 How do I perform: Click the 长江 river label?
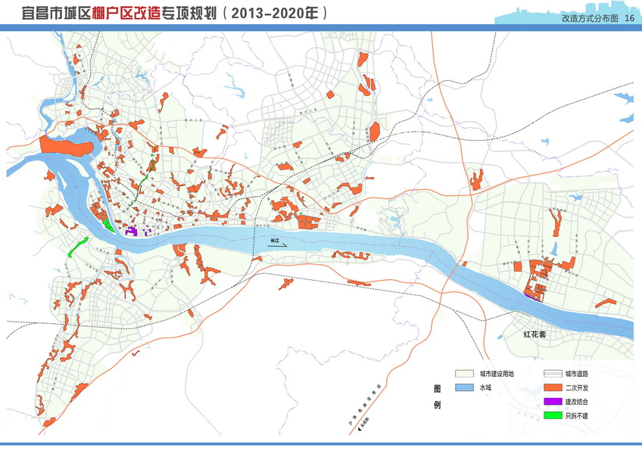tap(274, 241)
